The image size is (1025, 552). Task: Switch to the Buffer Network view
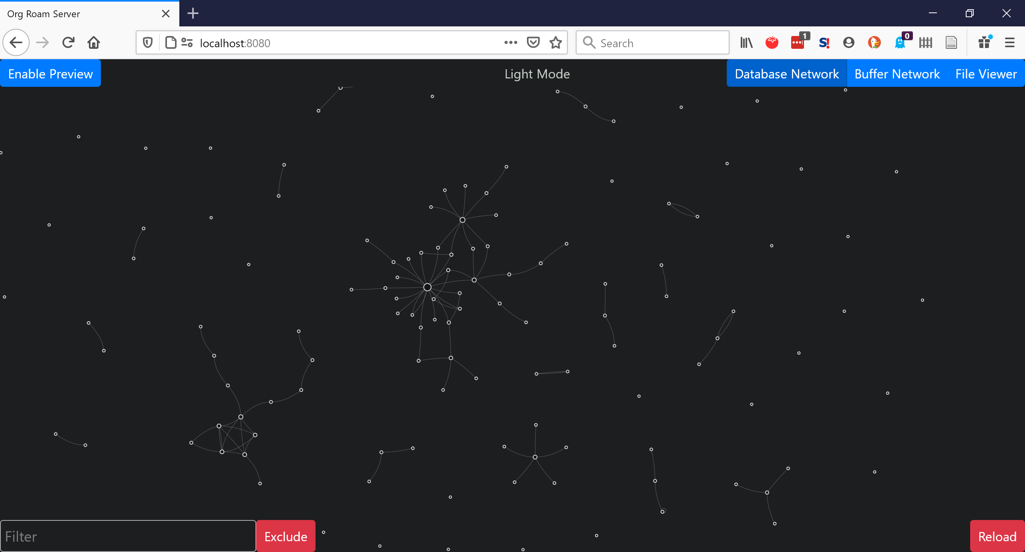[x=897, y=74]
